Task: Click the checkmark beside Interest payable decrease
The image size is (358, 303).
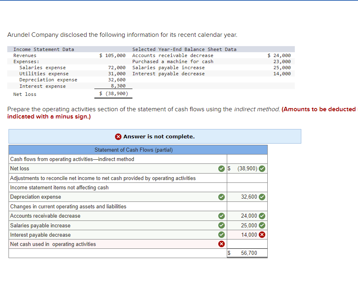Action: point(221,235)
